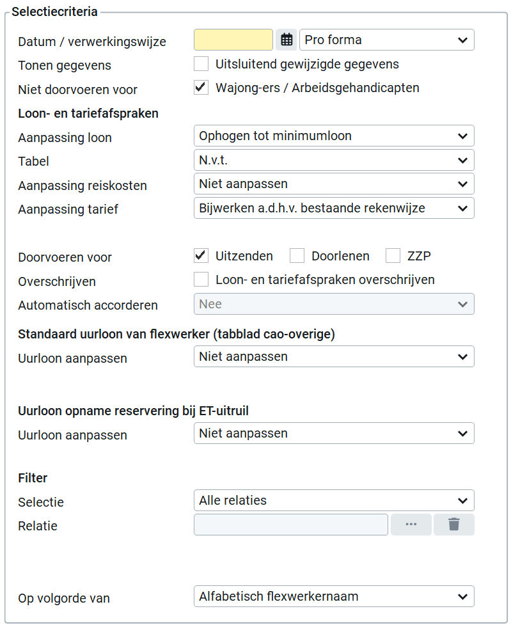
Task: Open the Selectie dropdown showing Alle relaties
Action: pos(333,500)
